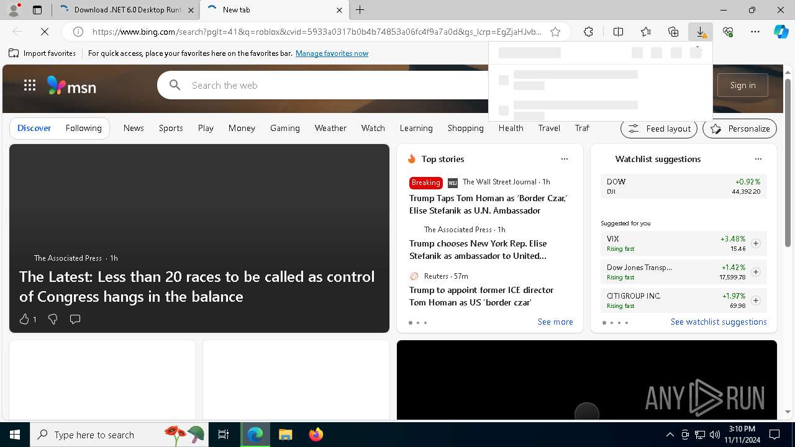Image resolution: width=795 pixels, height=447 pixels.
Task: Open the Favorites list icon
Action: coord(646,32)
